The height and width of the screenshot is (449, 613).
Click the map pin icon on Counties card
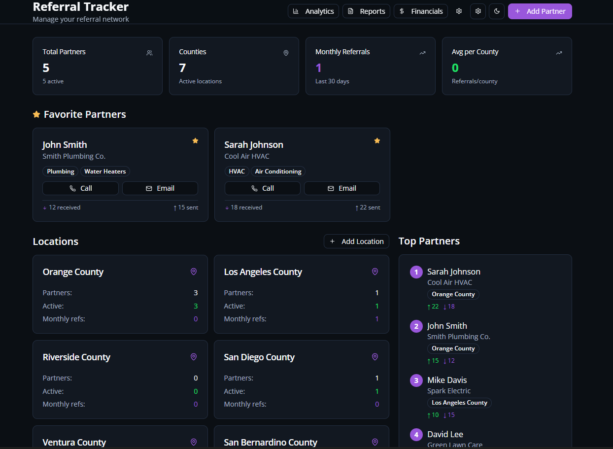[x=286, y=53]
